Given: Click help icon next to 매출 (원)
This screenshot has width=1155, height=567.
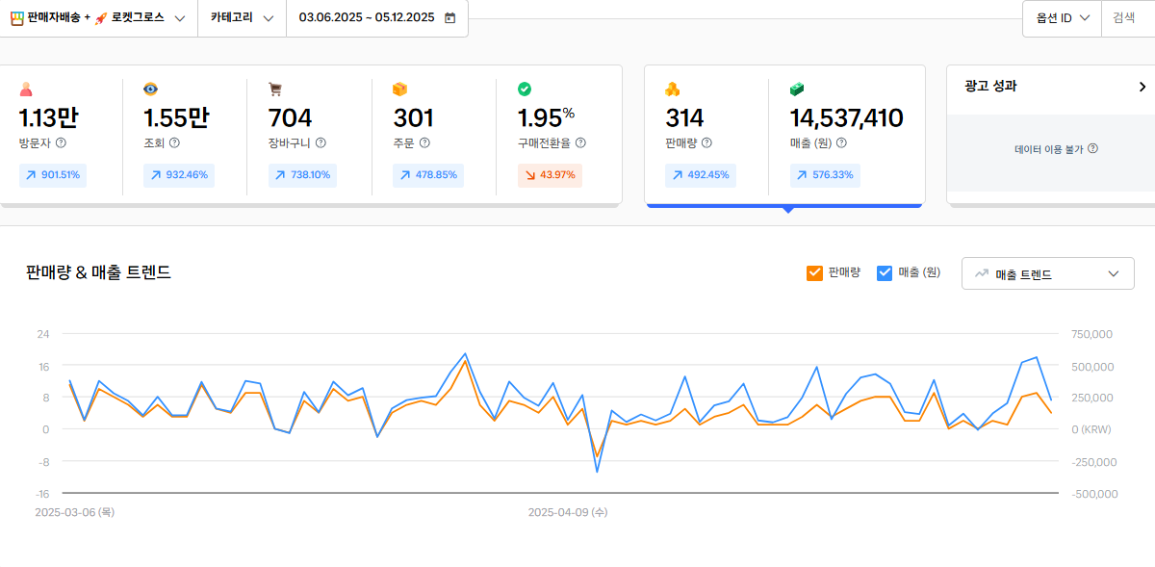Looking at the screenshot, I should click(841, 143).
